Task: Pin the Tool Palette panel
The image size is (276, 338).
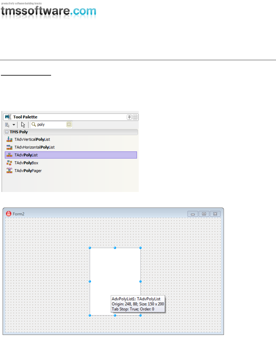Action: 129,117
